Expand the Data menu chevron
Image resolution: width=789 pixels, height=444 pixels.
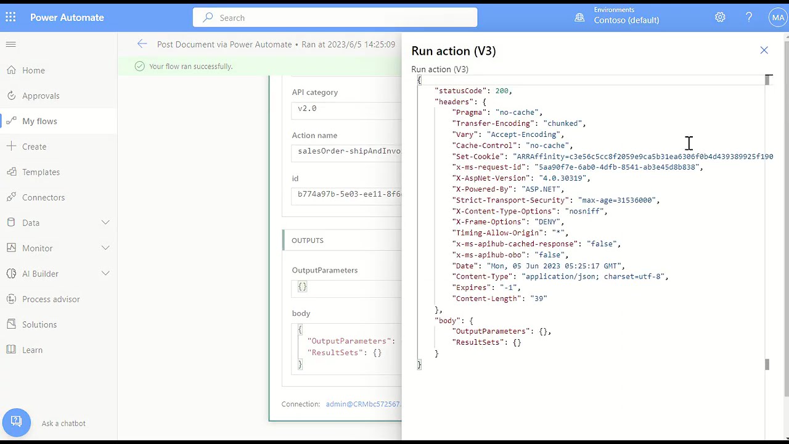point(105,223)
